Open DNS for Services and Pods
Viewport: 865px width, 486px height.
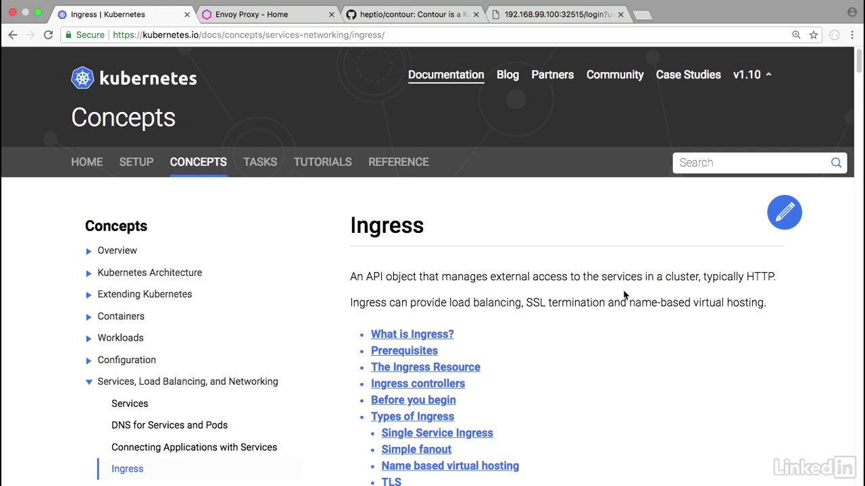170,425
